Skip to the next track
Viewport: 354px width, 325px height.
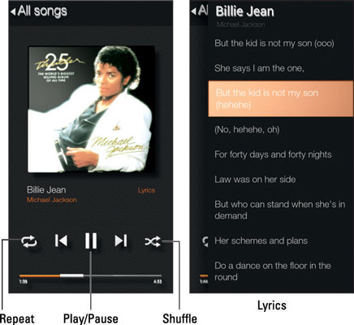point(121,240)
